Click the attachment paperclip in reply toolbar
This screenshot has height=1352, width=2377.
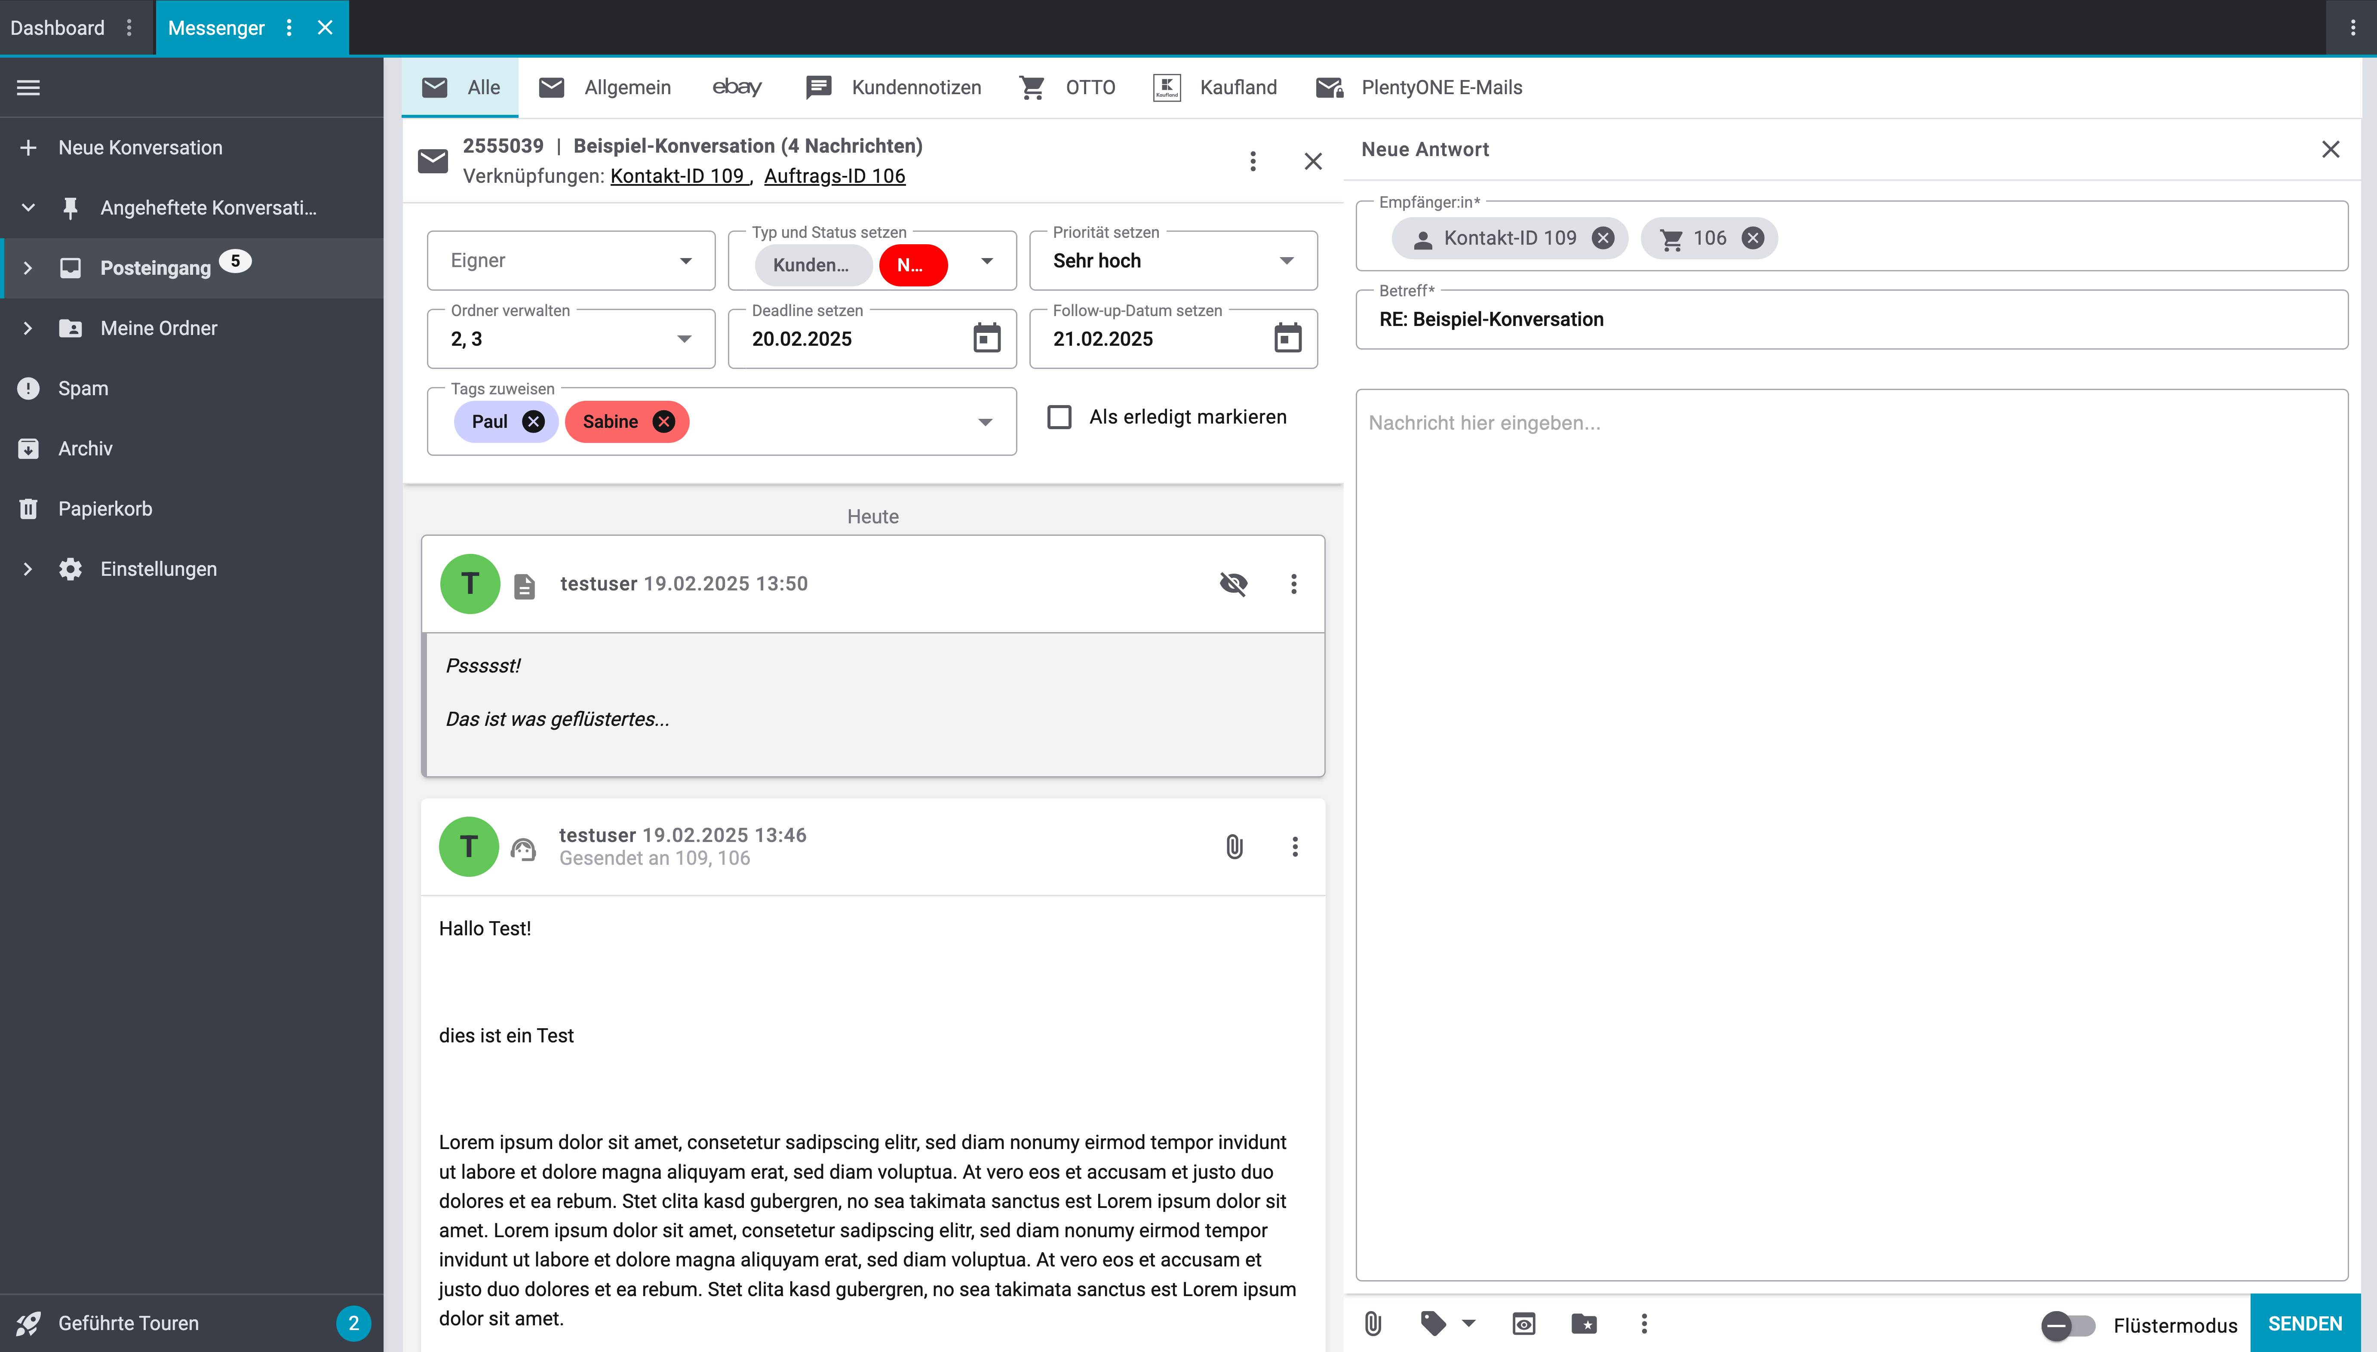(1373, 1323)
